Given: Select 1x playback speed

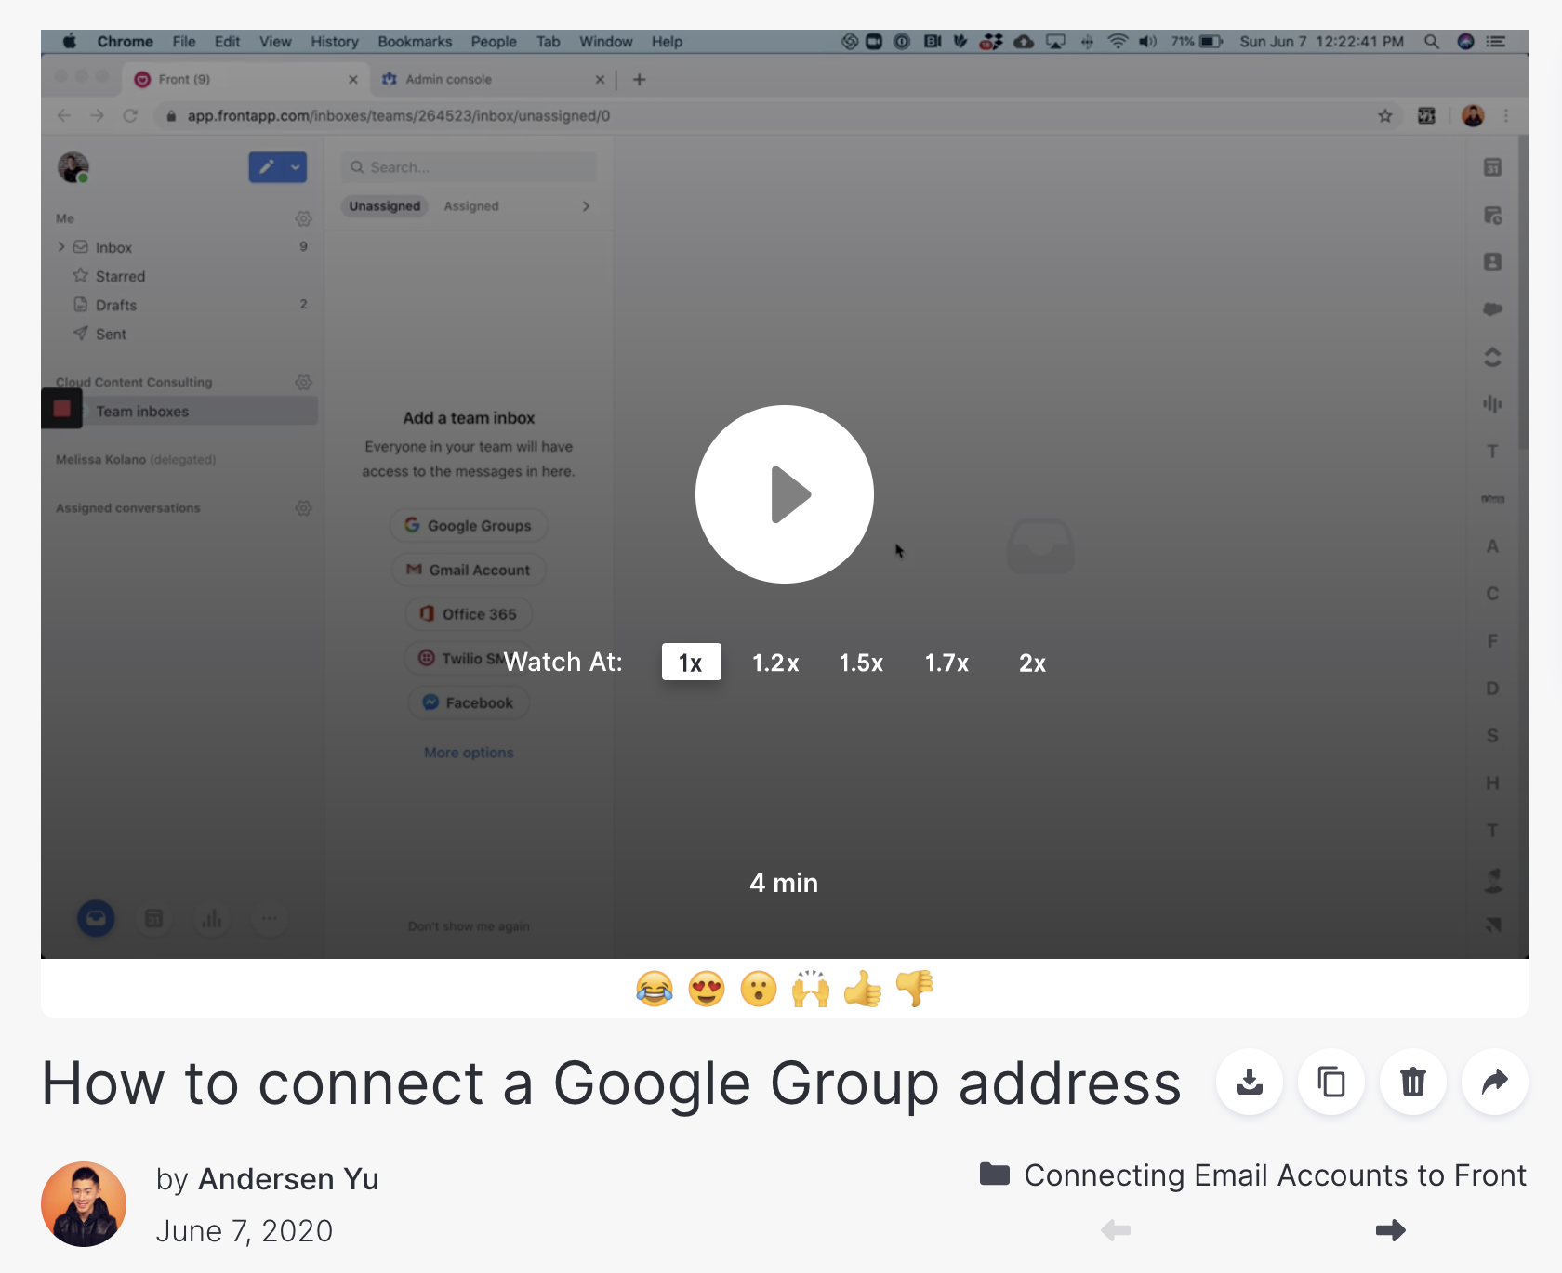Looking at the screenshot, I should pos(691,663).
